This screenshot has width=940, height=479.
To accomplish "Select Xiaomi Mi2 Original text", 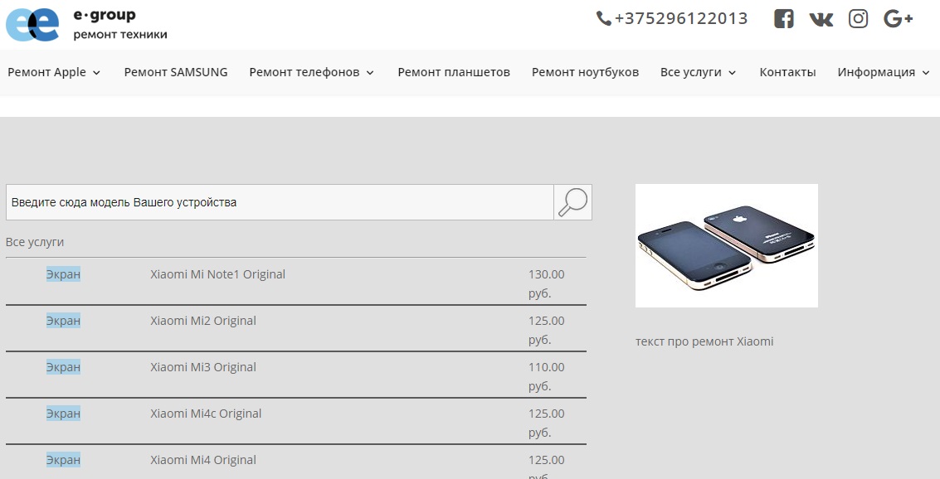I will (203, 321).
